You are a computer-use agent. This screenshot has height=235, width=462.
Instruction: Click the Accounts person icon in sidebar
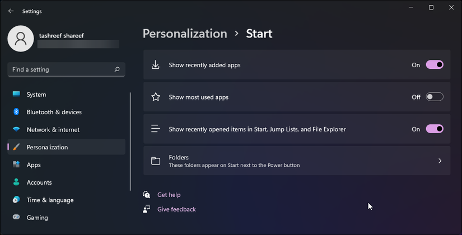[x=16, y=182]
